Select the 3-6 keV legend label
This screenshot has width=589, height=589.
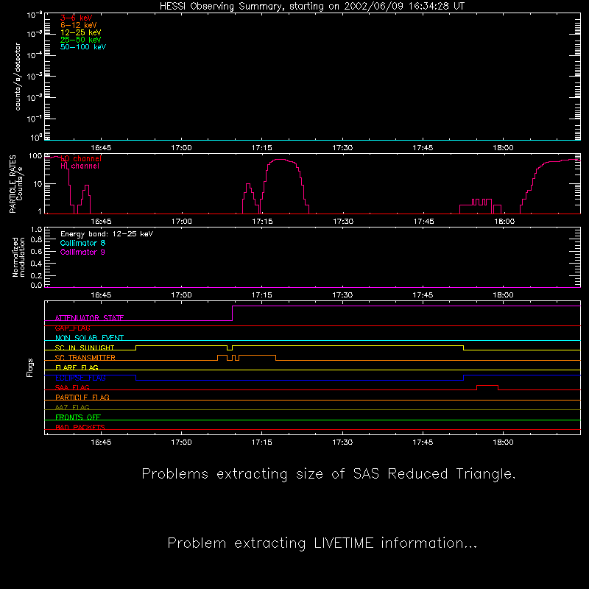tap(76, 18)
